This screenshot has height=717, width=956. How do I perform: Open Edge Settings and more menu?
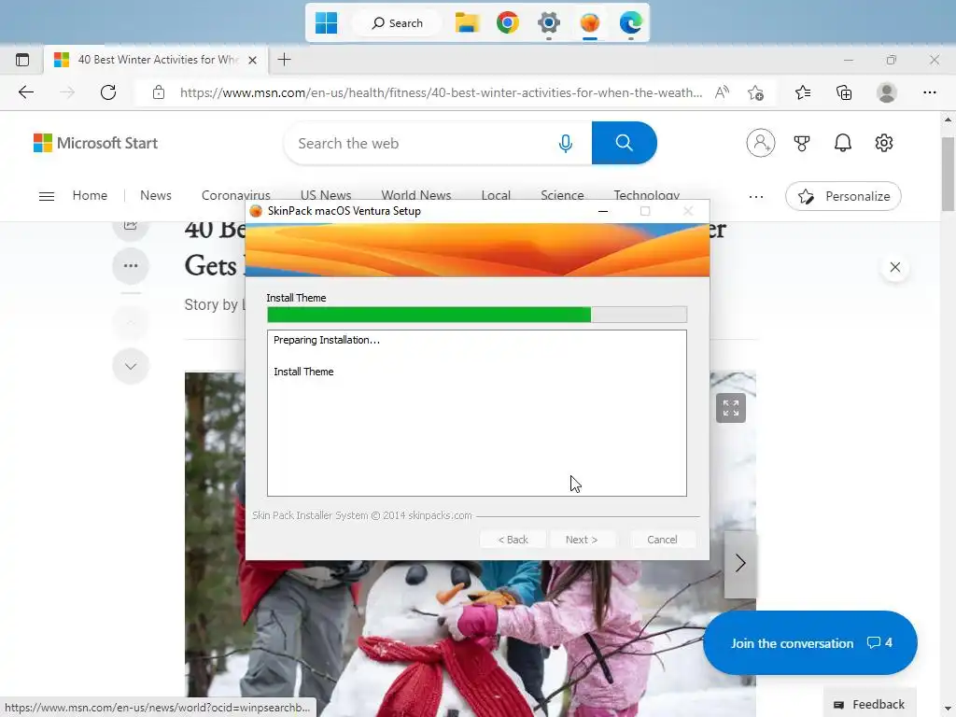tap(929, 92)
